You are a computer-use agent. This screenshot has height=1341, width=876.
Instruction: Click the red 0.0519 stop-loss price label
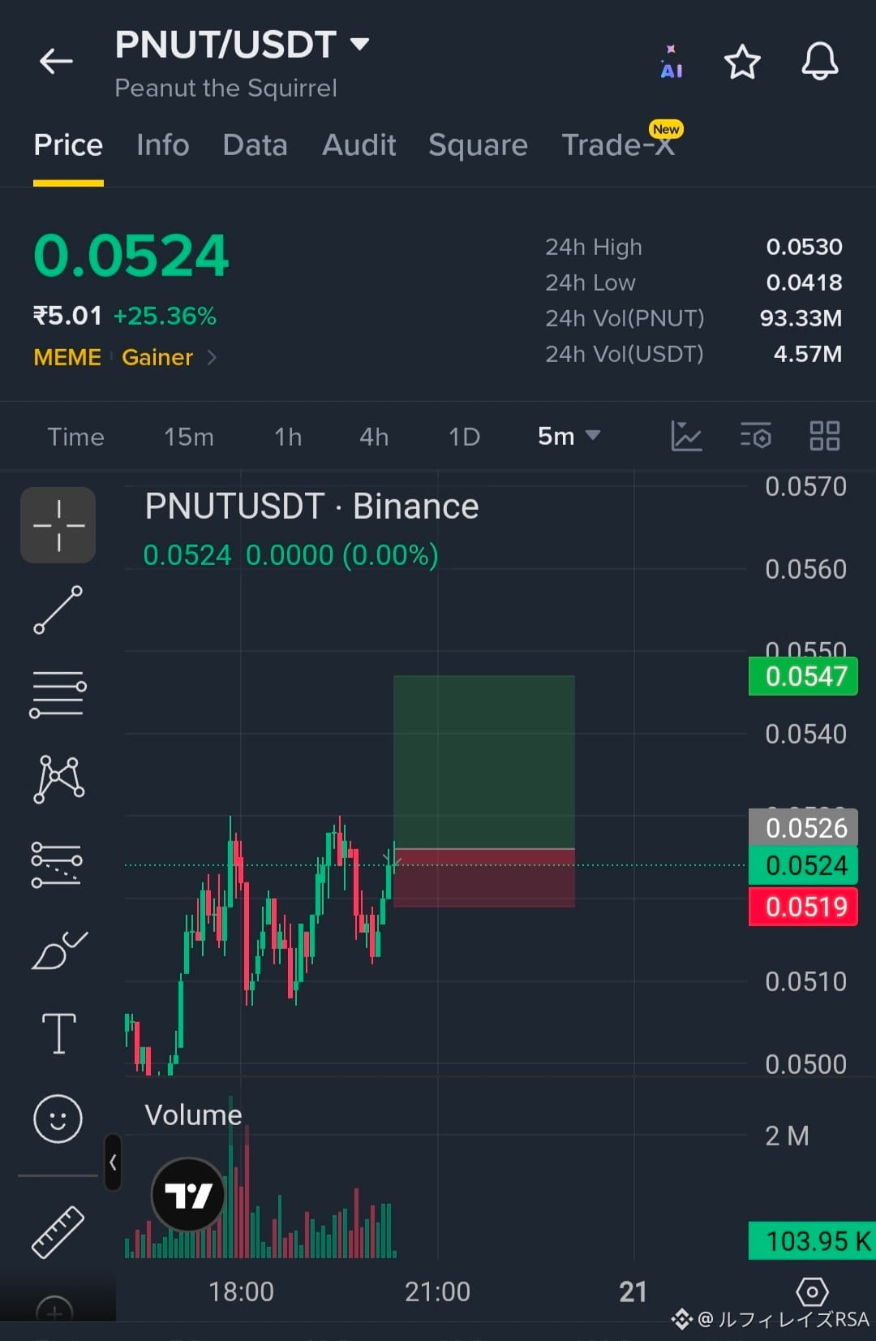coord(803,907)
